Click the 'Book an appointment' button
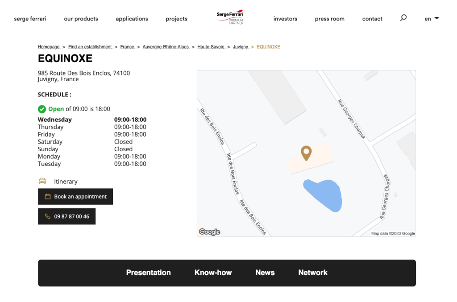Image resolution: width=457 pixels, height=302 pixels. pos(75,197)
